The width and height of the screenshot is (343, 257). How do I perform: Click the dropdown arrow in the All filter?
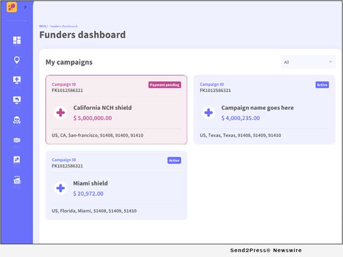(330, 62)
